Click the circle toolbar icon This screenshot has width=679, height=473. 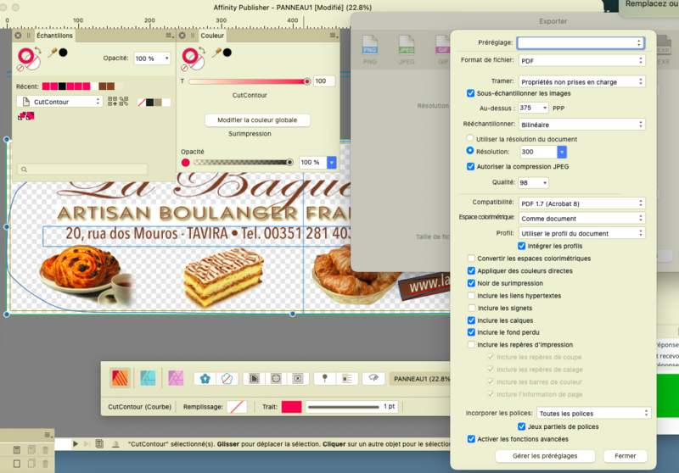point(276,379)
